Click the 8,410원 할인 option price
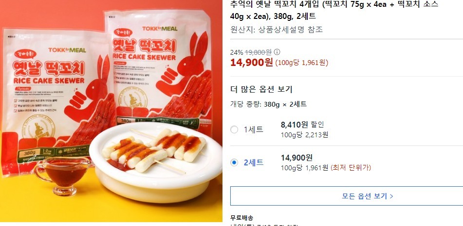463x226 pixels. (x=302, y=125)
